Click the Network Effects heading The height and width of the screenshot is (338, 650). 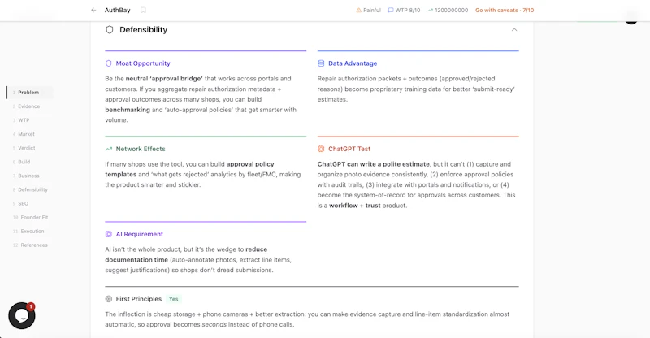tap(141, 149)
